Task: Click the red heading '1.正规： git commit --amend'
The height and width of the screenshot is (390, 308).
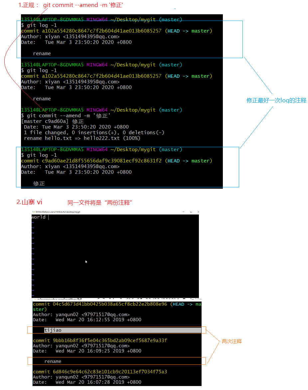Action: (71, 5)
